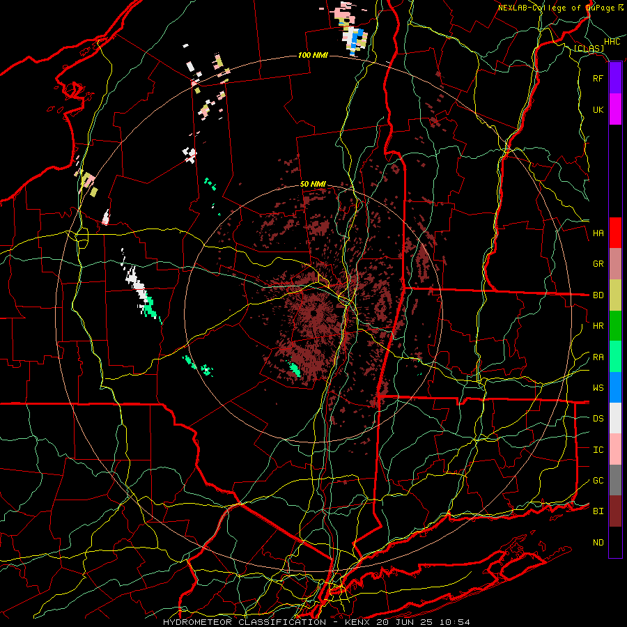Click the HR green legend swatch
This screenshot has width=627, height=627.
(x=615, y=325)
